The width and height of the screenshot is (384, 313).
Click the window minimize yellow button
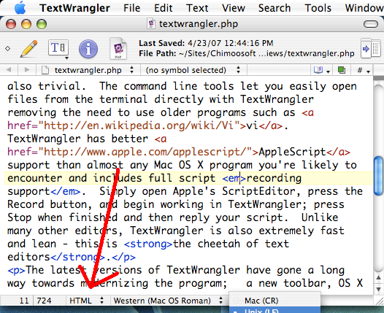26,24
